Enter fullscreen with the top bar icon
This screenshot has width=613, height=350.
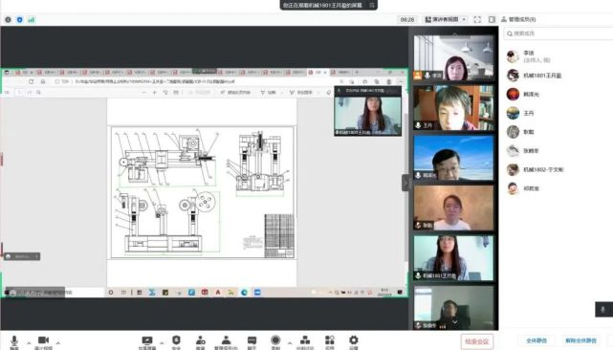[x=477, y=19]
